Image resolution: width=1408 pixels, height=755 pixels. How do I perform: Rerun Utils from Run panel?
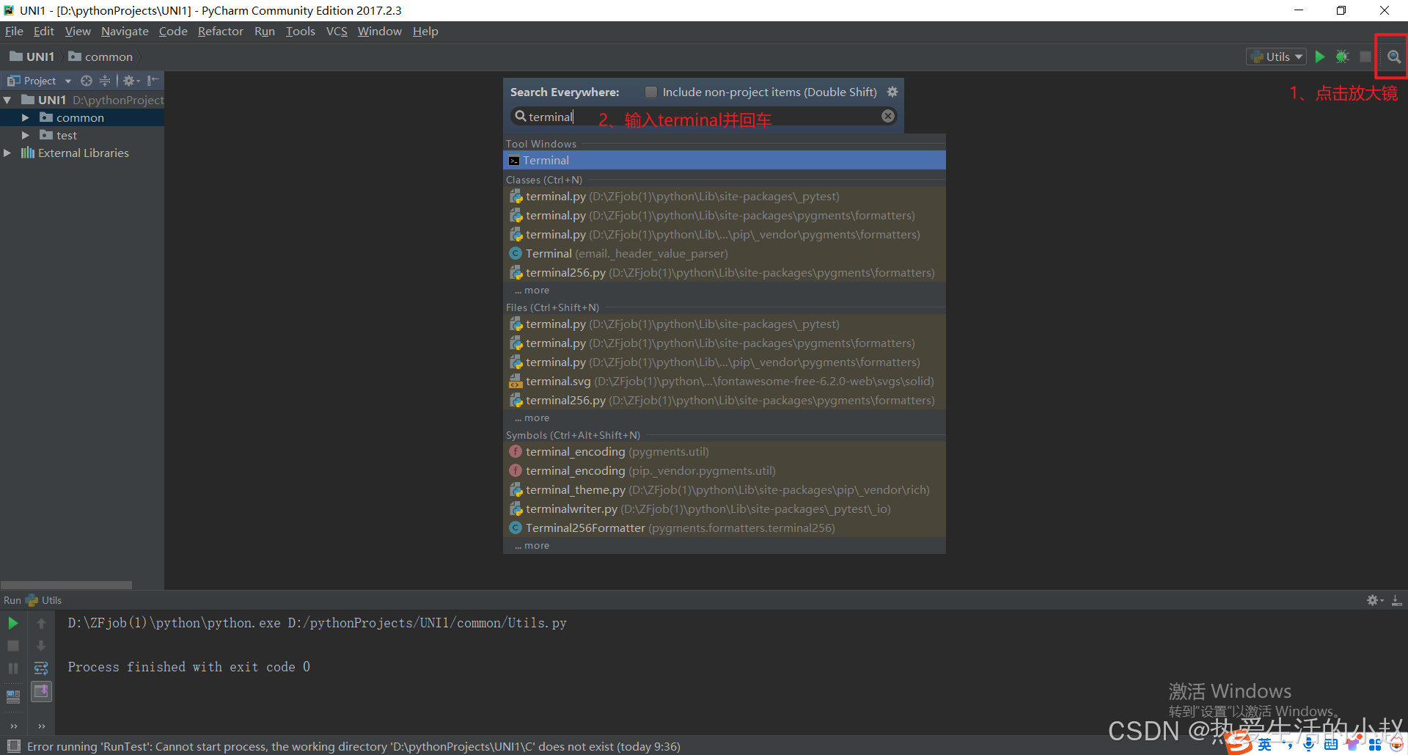coord(13,624)
